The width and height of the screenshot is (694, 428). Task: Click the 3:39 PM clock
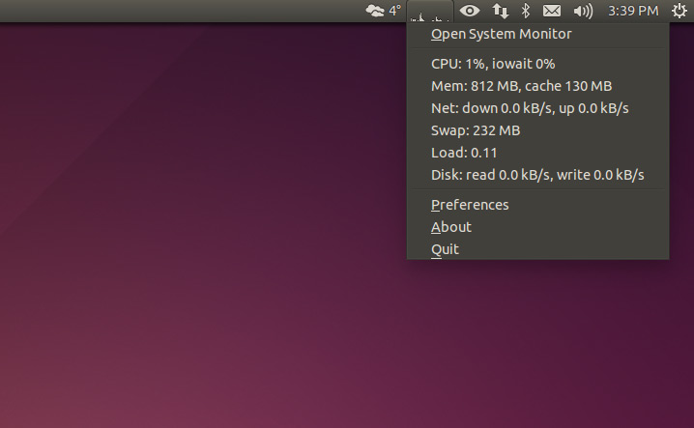point(632,11)
